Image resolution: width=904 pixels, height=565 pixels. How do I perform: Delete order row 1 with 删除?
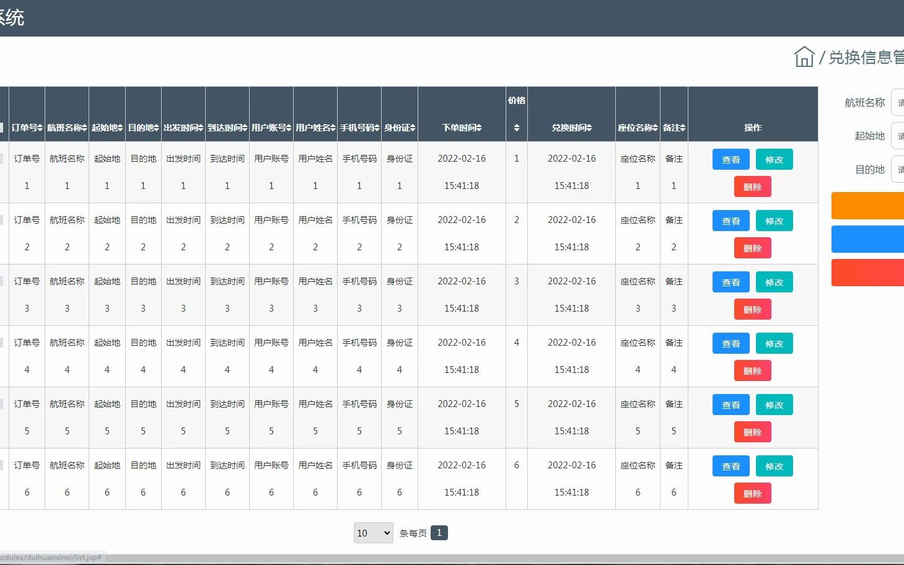(x=753, y=186)
